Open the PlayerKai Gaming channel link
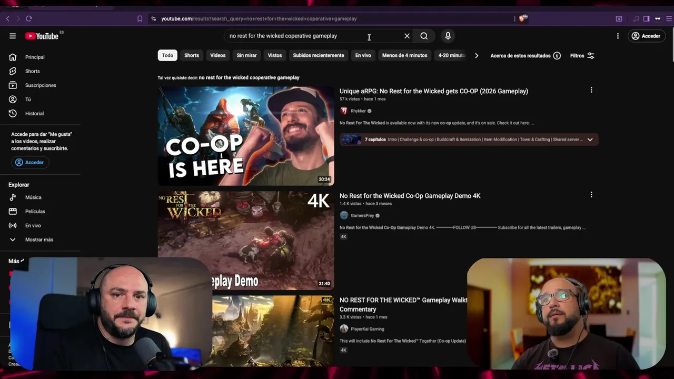The width and height of the screenshot is (674, 379). click(367, 329)
